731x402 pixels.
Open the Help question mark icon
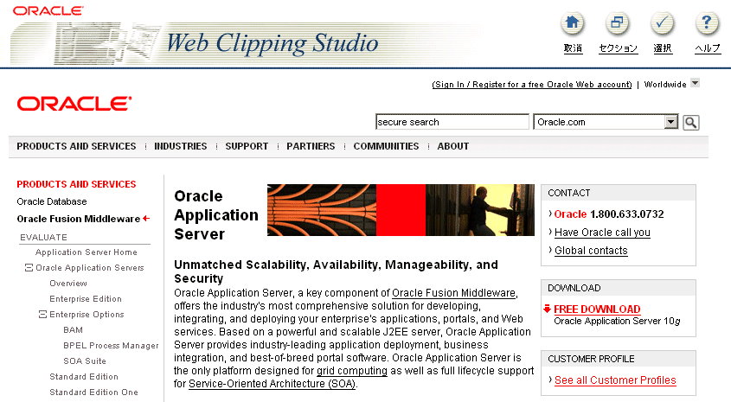tap(707, 23)
